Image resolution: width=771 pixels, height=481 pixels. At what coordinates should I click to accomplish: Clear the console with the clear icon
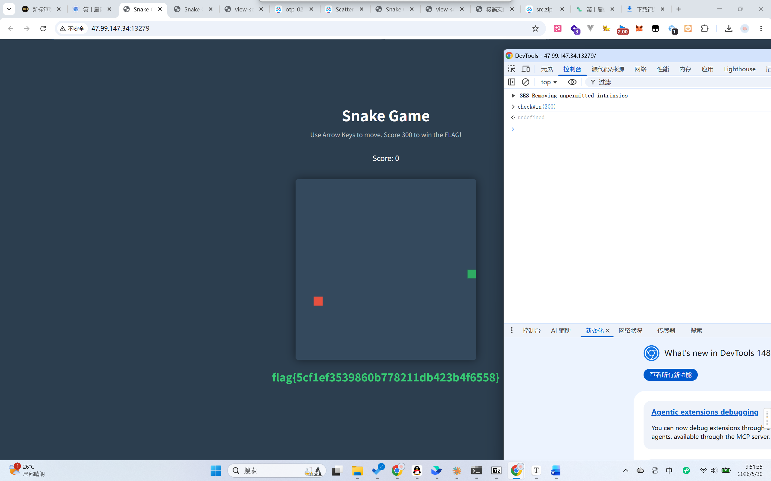526,82
